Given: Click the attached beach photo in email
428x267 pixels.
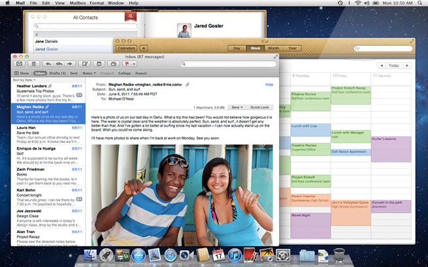Looking at the screenshot, I should 182,195.
